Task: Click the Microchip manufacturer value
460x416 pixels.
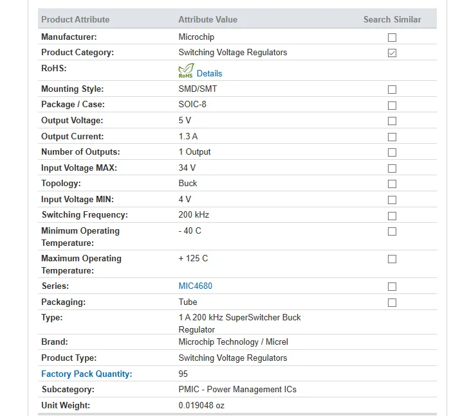Action: pyautogui.click(x=196, y=37)
